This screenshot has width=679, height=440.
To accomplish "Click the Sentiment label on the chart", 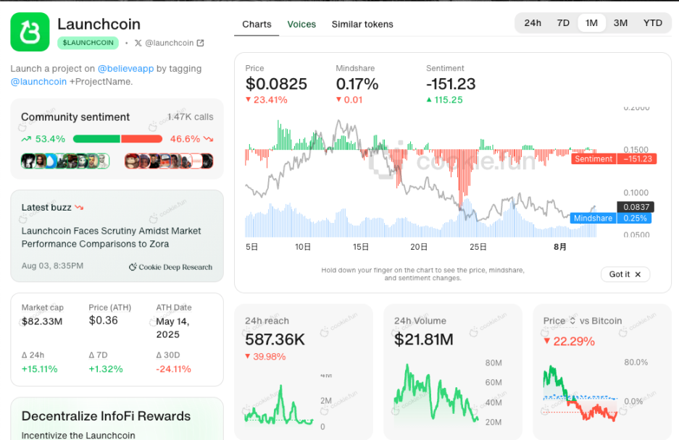I will click(x=593, y=158).
